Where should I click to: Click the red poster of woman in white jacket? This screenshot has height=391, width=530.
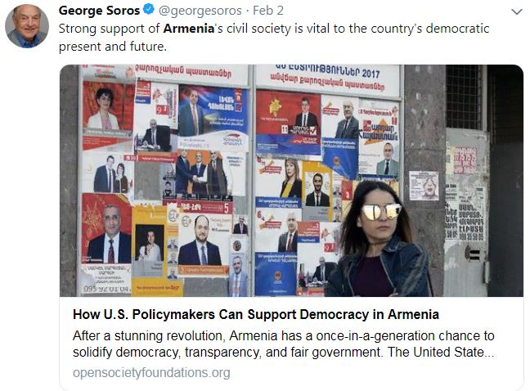(x=107, y=107)
